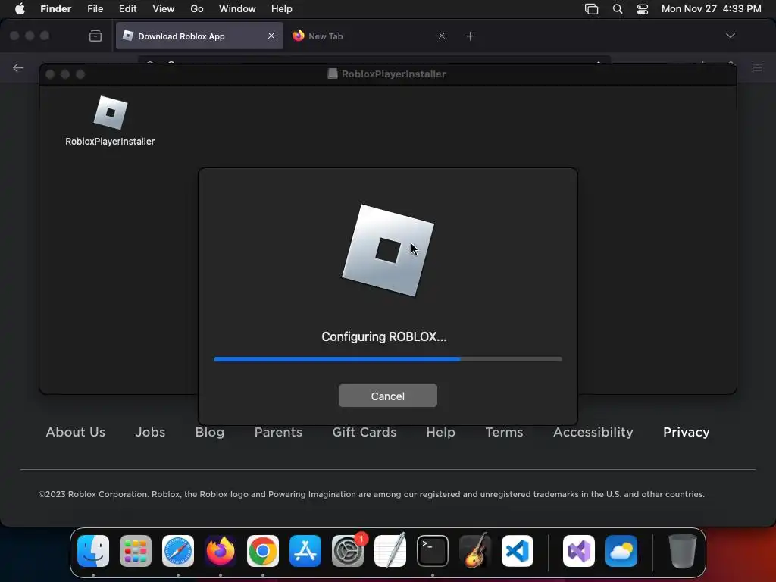Open the View menu
Screen dimensions: 776x582
coord(164,9)
